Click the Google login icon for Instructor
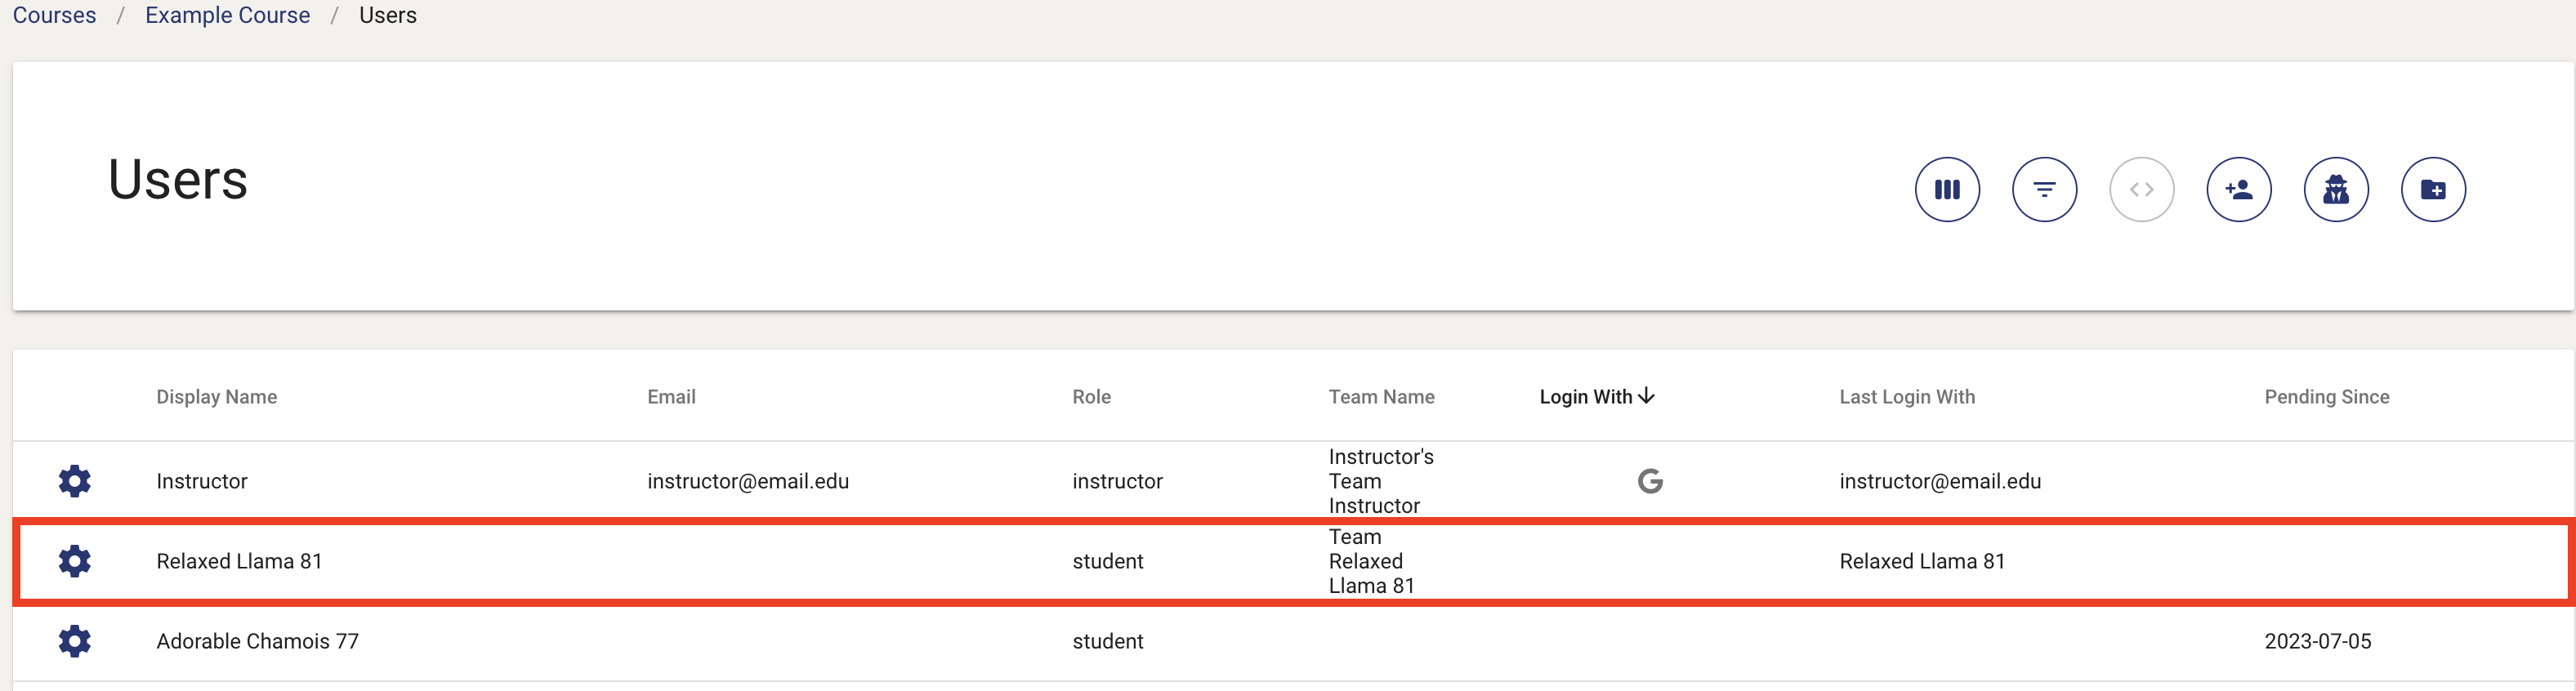This screenshot has width=2576, height=691. coord(1649,481)
